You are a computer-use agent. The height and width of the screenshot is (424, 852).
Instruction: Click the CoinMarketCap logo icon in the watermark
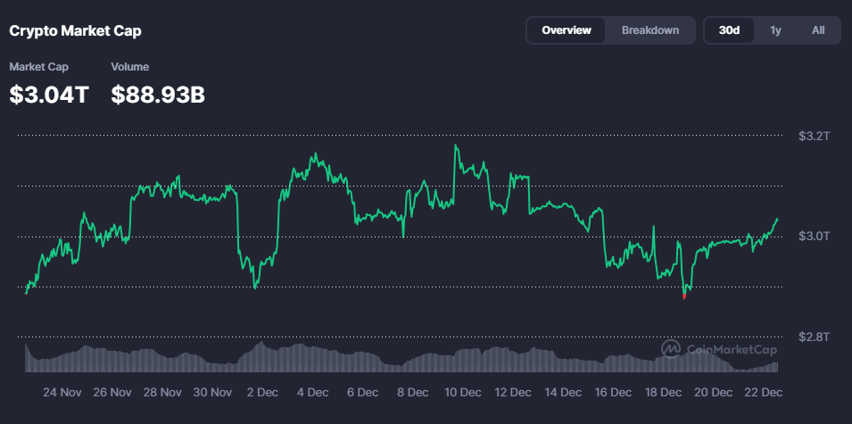pos(672,349)
